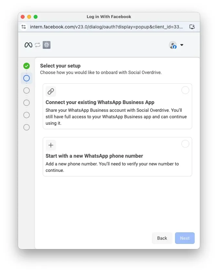Click the Meta infinity logo
The width and height of the screenshot is (218, 273).
(x=28, y=45)
